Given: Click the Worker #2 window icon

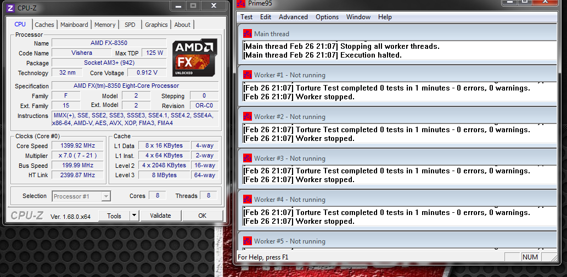Looking at the screenshot, I should pyautogui.click(x=248, y=116).
